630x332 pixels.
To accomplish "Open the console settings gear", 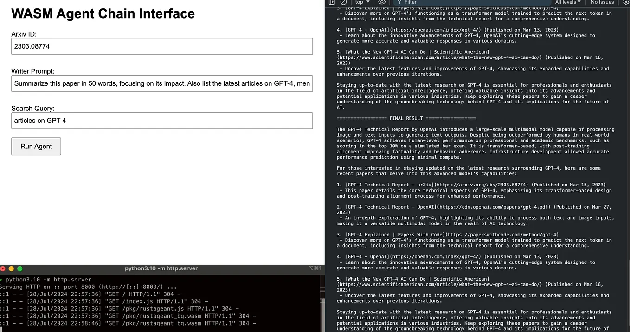I will (x=626, y=3).
